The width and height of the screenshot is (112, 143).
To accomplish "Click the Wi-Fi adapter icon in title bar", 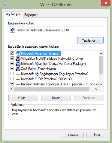I will point(5,4).
